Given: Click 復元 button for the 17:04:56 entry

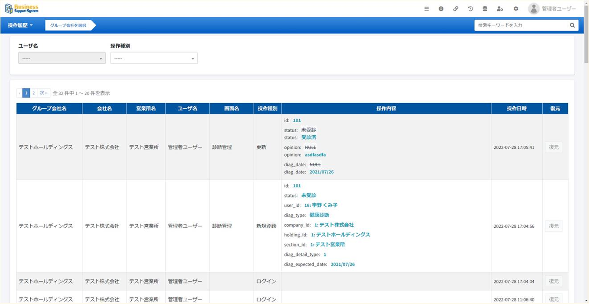Looking at the screenshot, I should (x=554, y=226).
